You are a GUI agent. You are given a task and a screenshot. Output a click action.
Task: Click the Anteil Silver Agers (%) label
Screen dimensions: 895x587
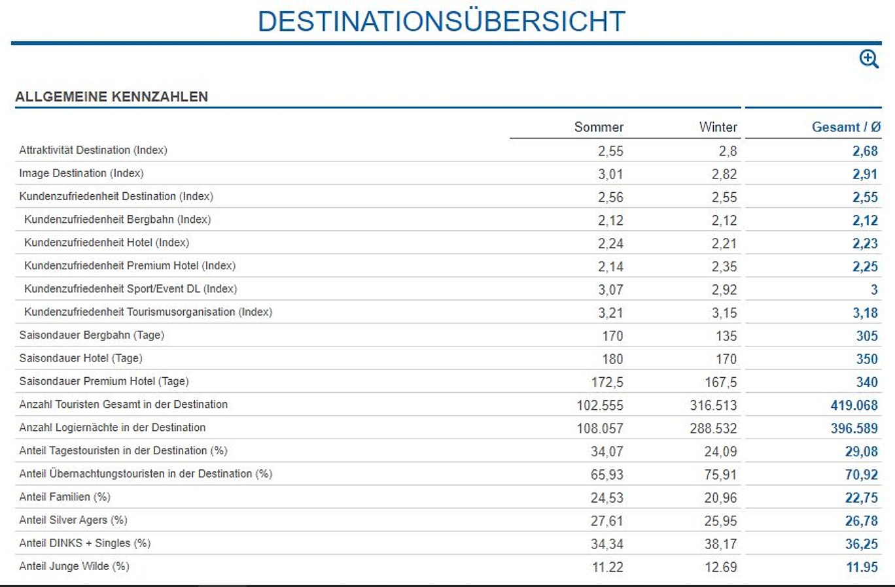(73, 520)
